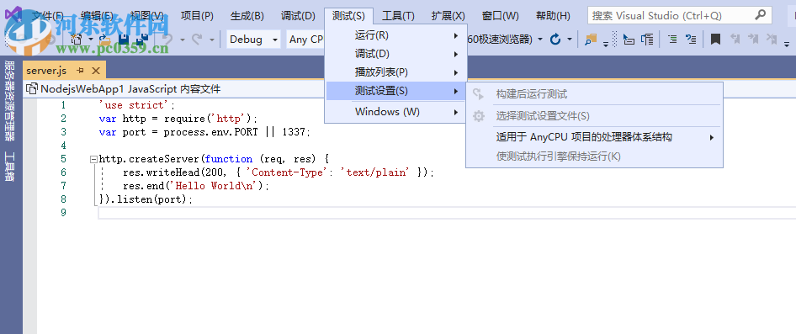Click the icon beside 构建后运行测试
This screenshot has width=796, height=334.
478,94
